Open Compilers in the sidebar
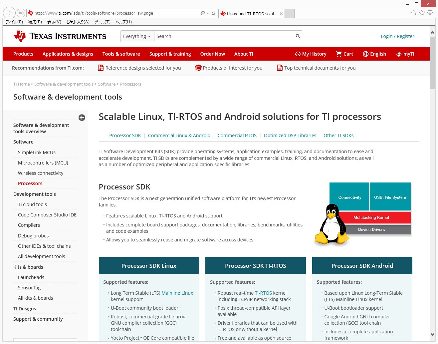 (x=29, y=225)
